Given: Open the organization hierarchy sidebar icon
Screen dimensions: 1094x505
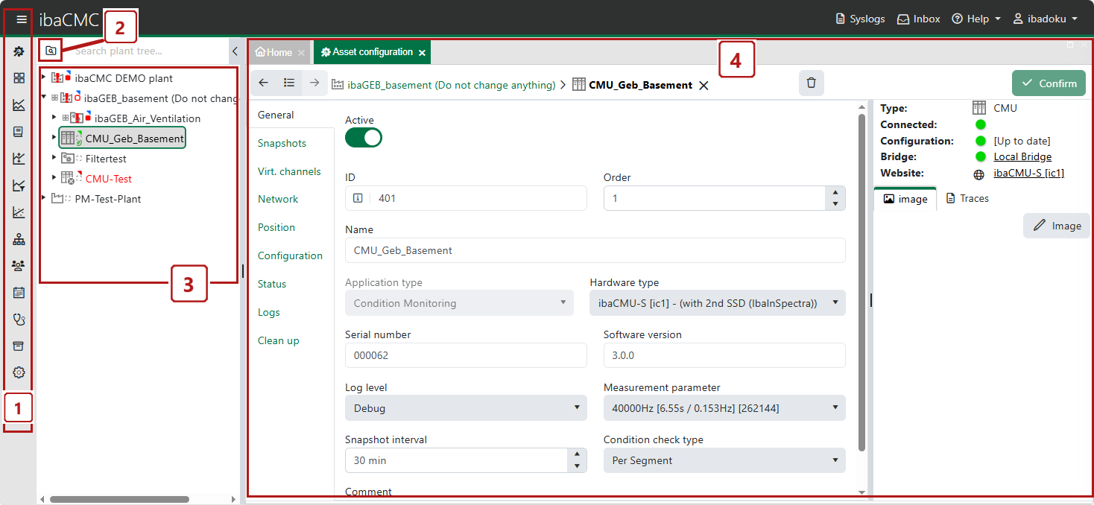Looking at the screenshot, I should pyautogui.click(x=19, y=239).
